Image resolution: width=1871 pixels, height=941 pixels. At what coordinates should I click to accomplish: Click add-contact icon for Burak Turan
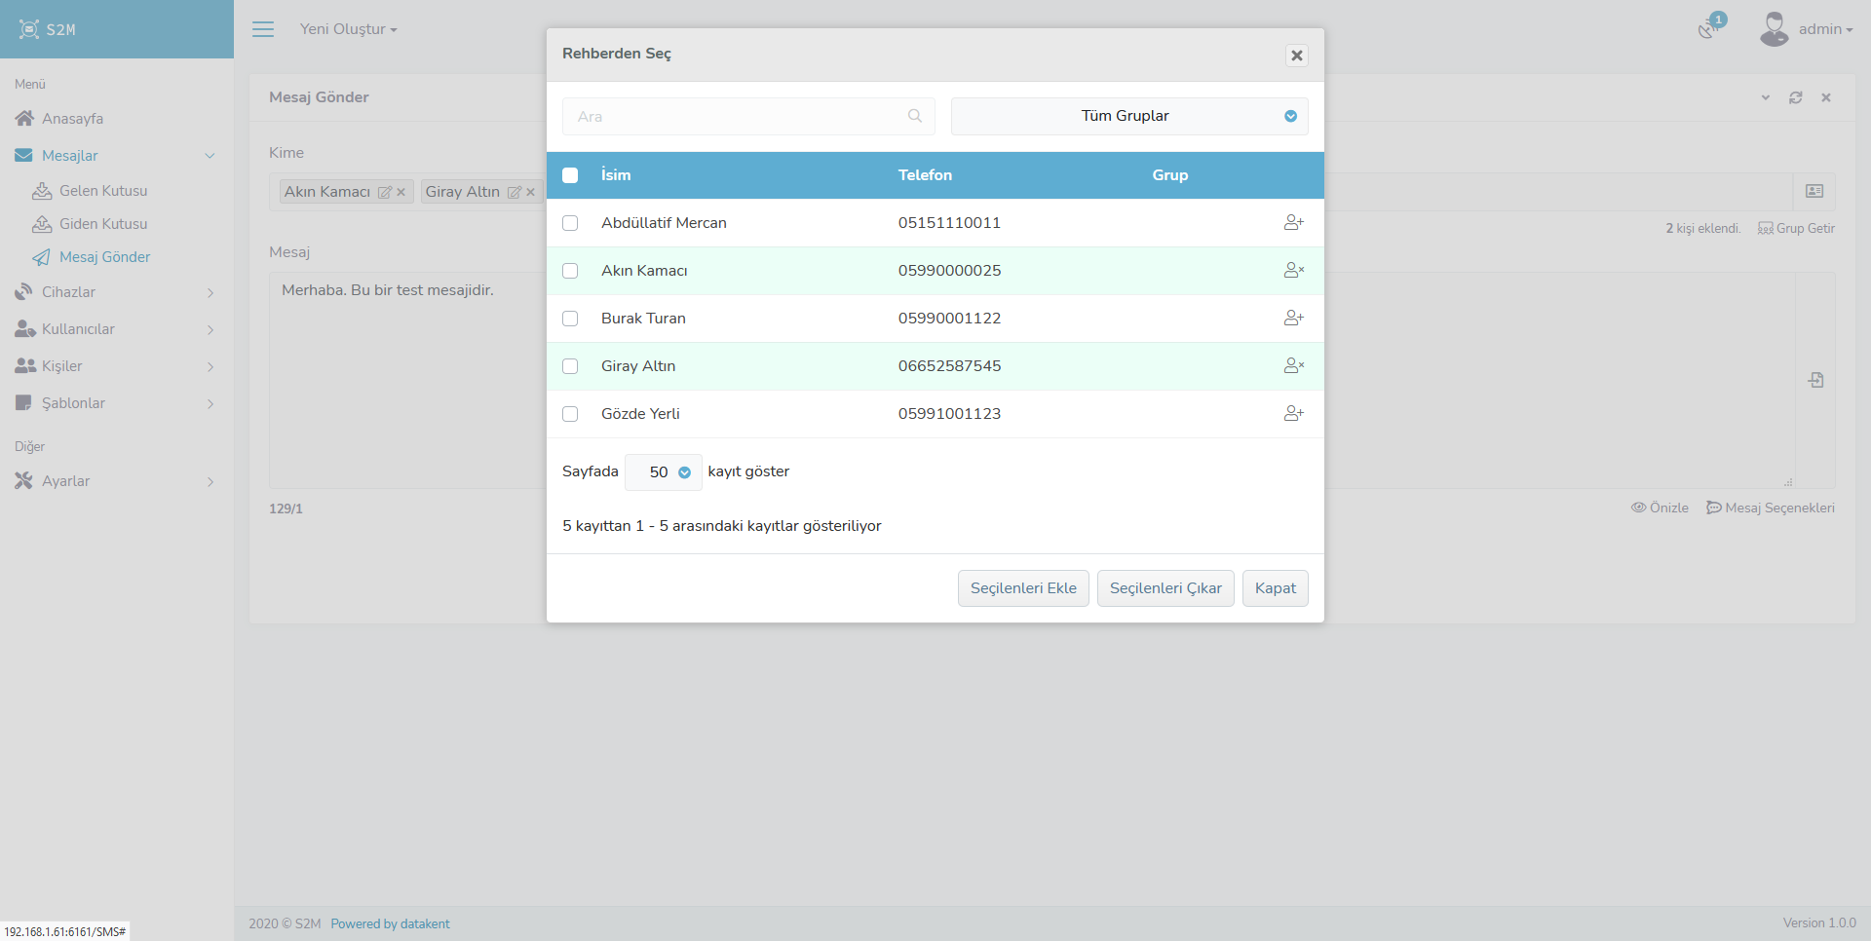click(x=1293, y=319)
